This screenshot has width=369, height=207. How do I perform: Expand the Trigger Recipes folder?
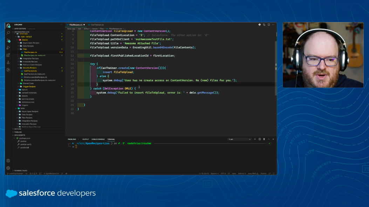tap(29, 87)
